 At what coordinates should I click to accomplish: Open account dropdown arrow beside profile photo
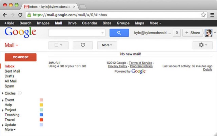215,33
